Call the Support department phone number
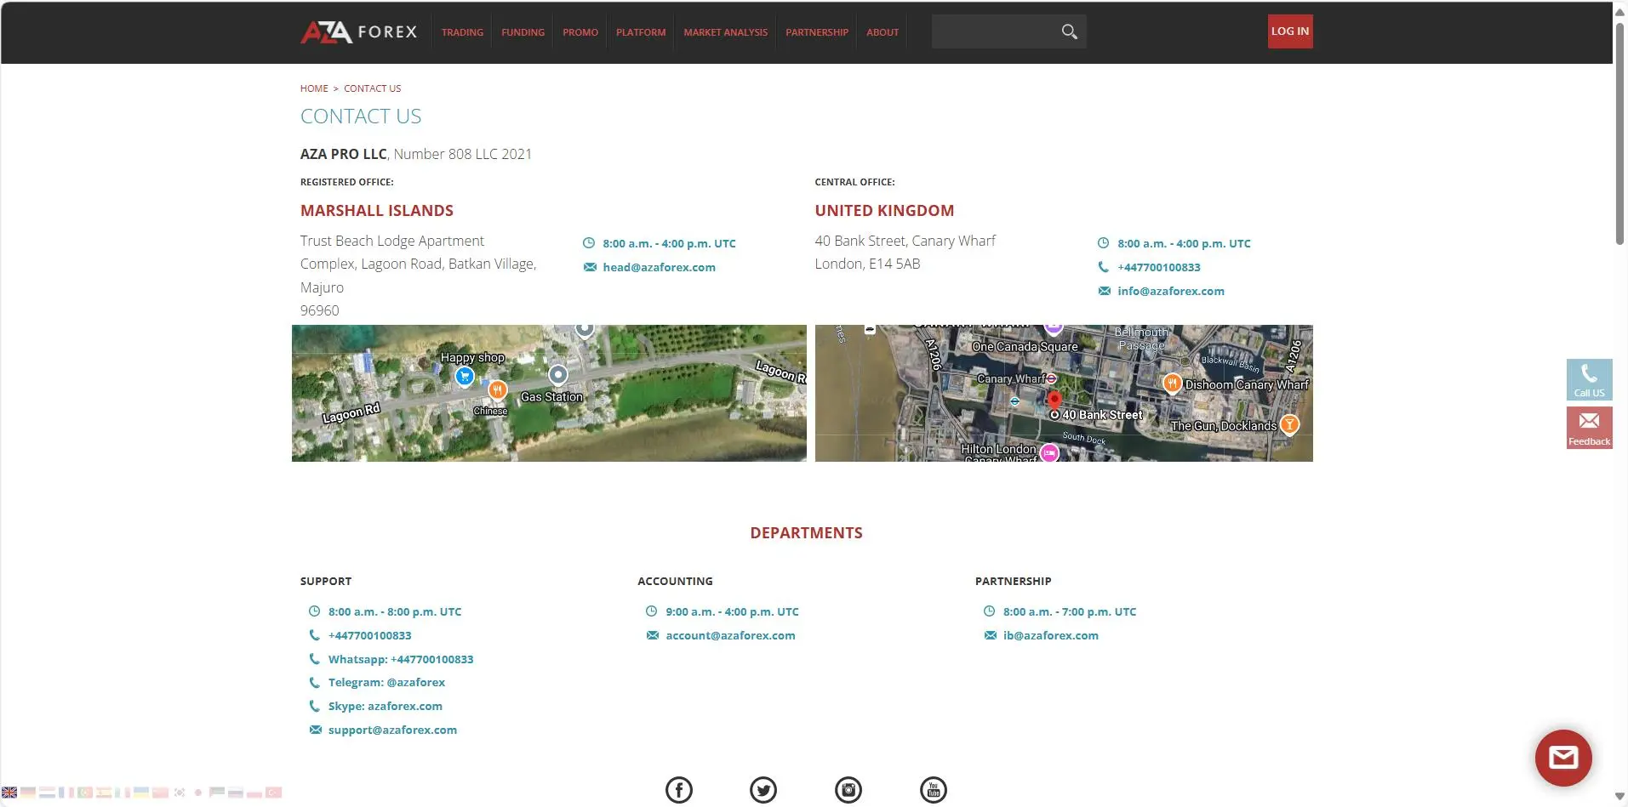1628x807 pixels. coord(370,635)
